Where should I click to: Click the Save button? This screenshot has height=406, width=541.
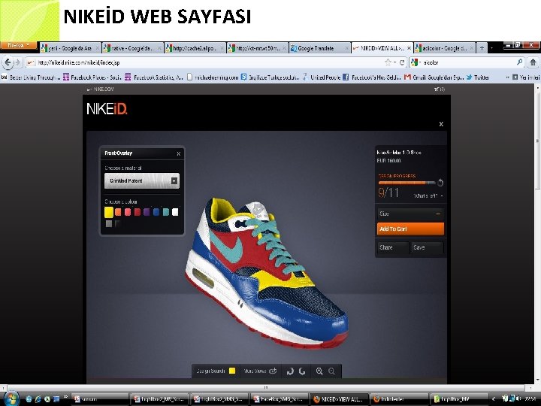click(x=427, y=247)
